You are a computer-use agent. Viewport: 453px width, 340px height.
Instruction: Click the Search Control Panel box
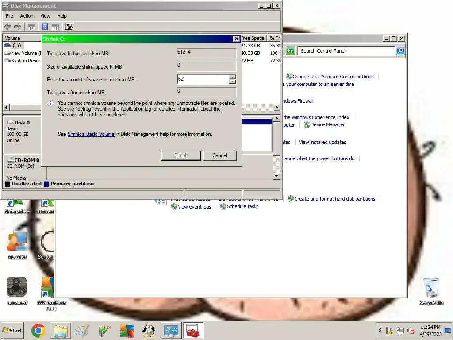(346, 51)
